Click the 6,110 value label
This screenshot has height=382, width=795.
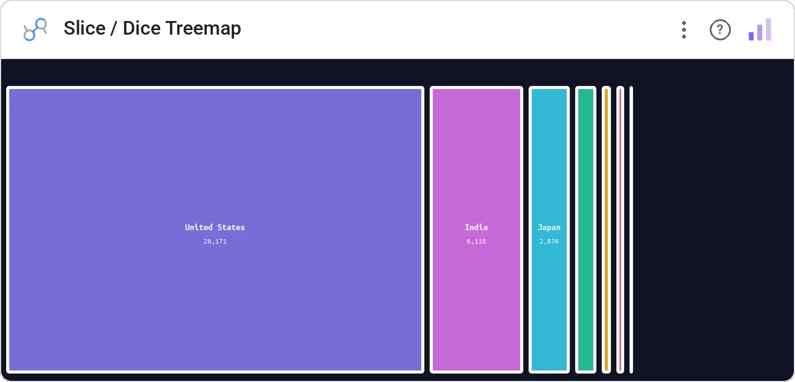click(x=476, y=241)
